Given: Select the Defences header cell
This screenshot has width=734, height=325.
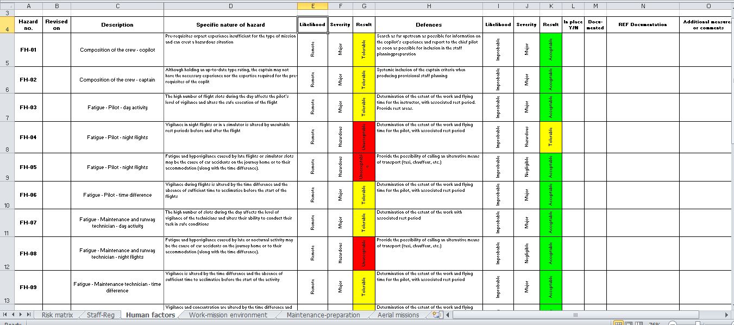Looking at the screenshot, I should click(429, 24).
